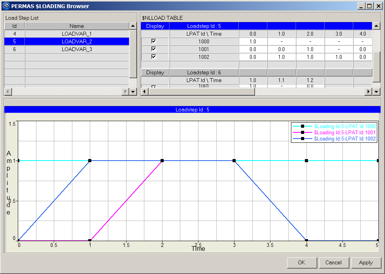Screen dimensions: 385x274
Task: Click the PERMAS application icon in title bar
Action: click(5, 6)
